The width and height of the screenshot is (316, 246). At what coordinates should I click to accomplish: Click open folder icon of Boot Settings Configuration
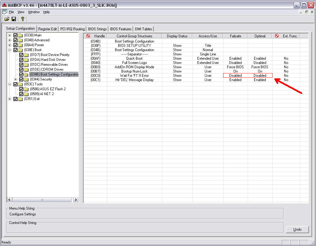click(26, 74)
